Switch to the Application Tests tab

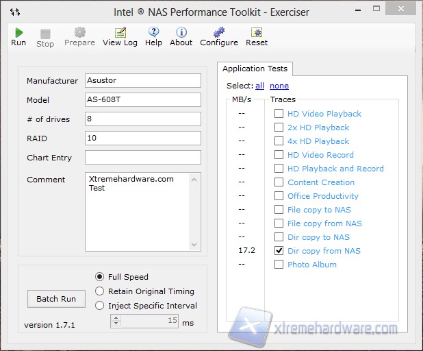coord(255,69)
